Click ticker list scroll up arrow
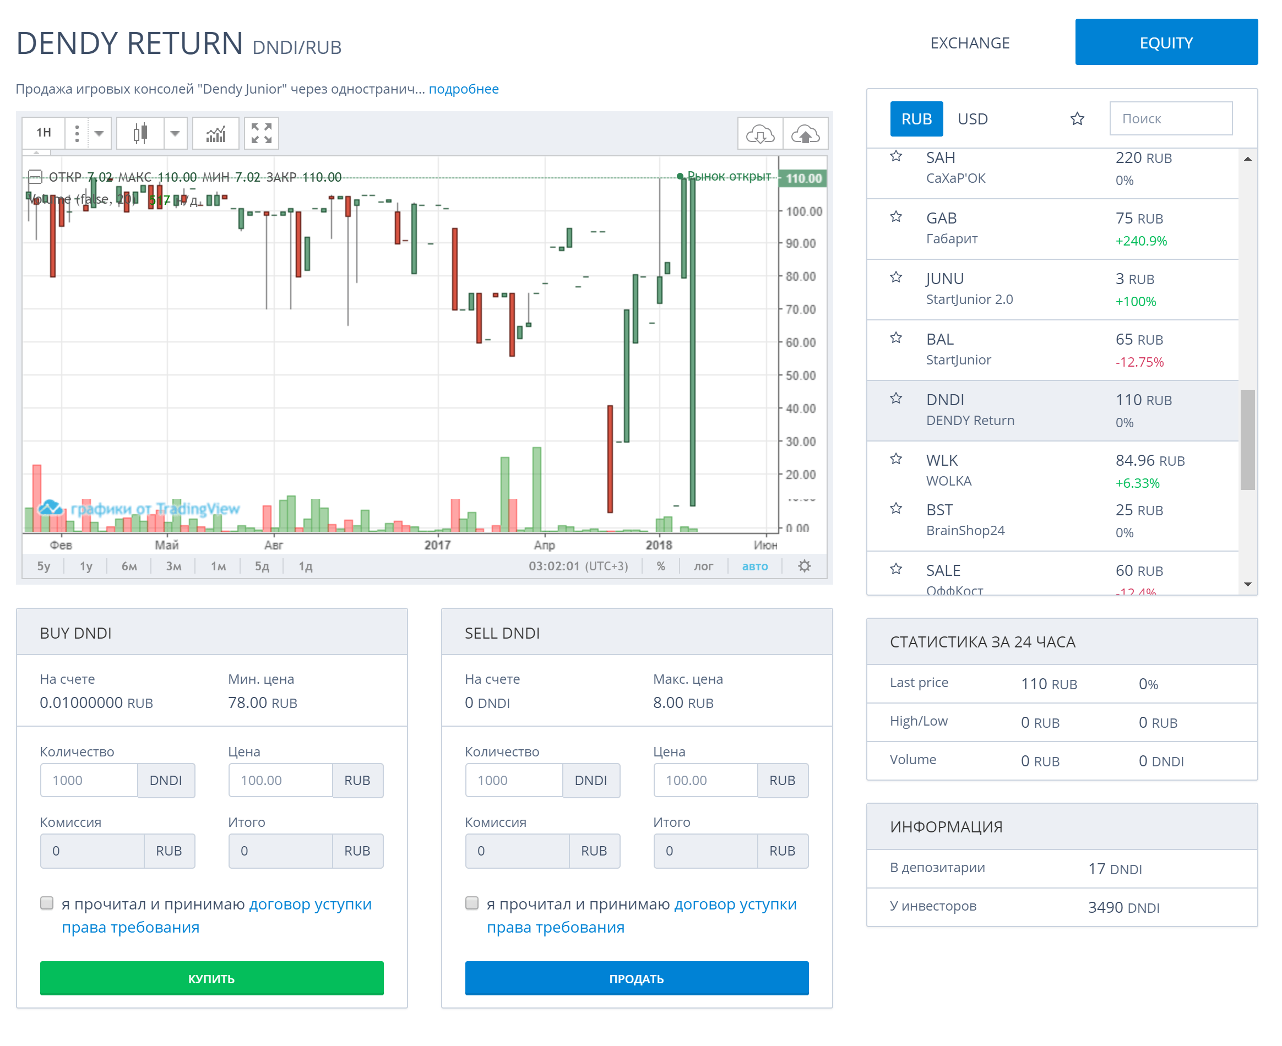1282x1046 pixels. pyautogui.click(x=1248, y=159)
